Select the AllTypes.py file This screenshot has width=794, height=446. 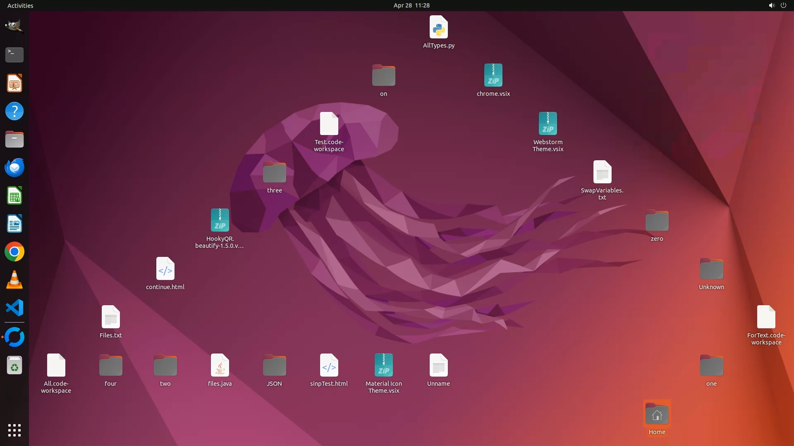[x=438, y=28]
